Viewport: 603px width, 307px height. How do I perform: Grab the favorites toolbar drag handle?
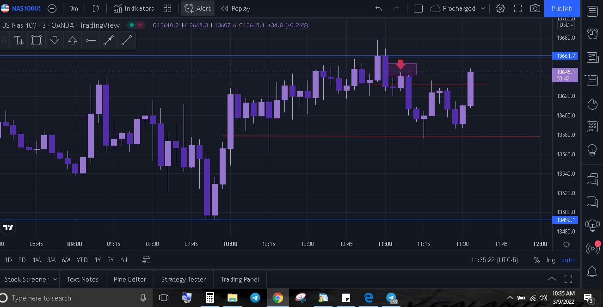click(x=4, y=41)
